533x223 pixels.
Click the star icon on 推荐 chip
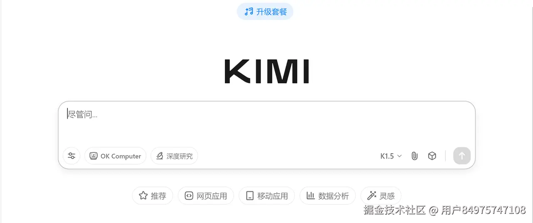[x=143, y=196]
